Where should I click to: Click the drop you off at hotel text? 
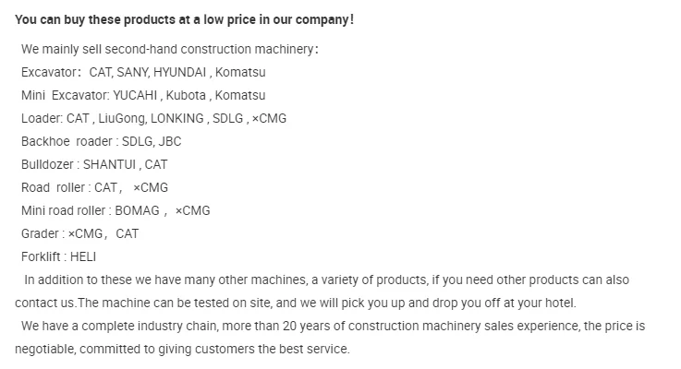coord(505,303)
